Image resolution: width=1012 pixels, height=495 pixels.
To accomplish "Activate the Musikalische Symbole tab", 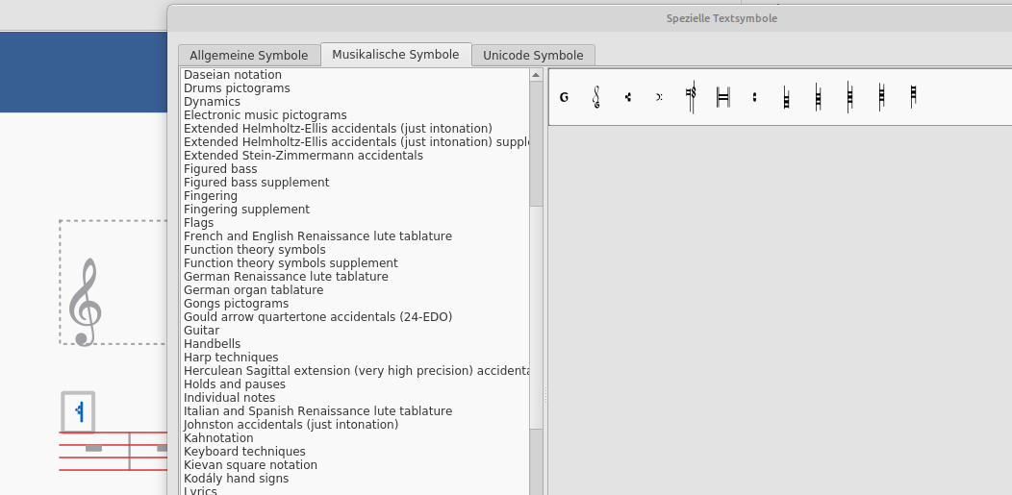I will [395, 55].
